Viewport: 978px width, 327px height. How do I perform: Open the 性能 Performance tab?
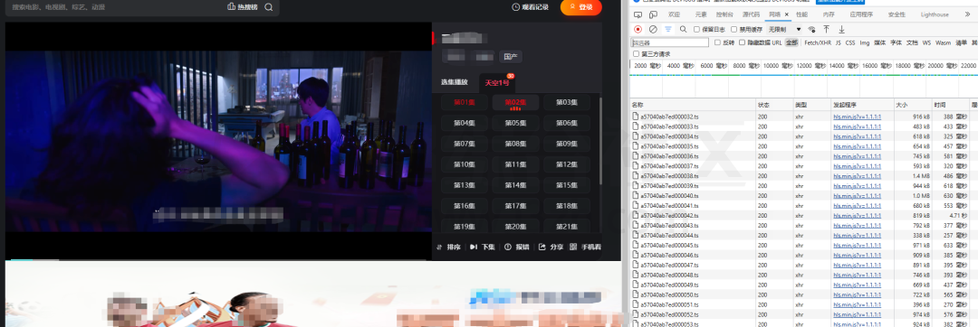point(801,14)
